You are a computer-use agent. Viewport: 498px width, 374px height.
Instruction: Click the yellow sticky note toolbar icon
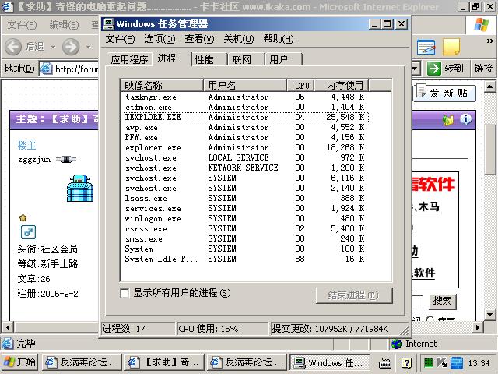tap(451, 47)
